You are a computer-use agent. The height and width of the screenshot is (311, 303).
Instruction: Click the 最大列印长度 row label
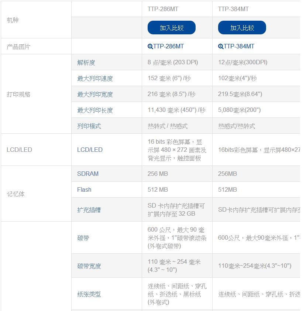95,110
